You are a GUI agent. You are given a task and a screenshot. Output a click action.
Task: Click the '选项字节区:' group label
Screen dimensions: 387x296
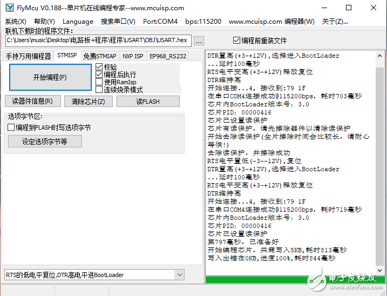[25, 116]
